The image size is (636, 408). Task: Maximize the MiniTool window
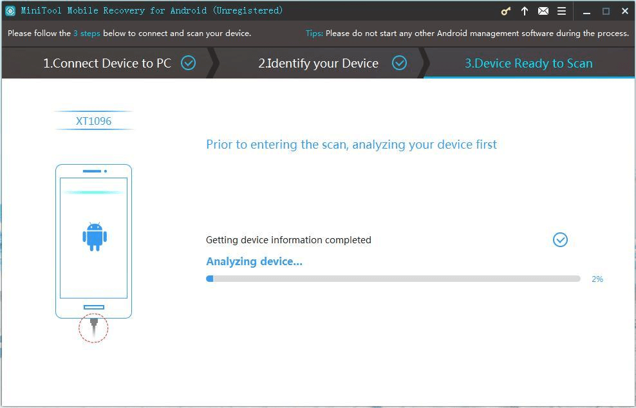[x=606, y=12]
